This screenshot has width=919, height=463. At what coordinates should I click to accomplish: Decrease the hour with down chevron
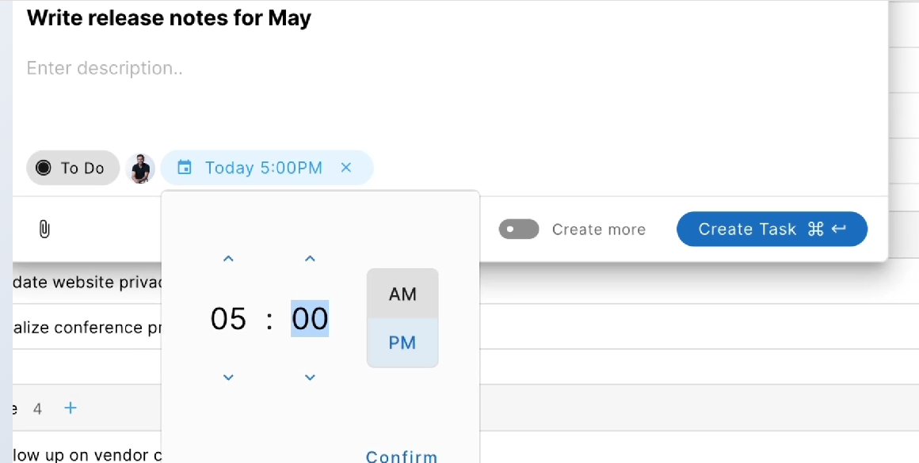coord(228,378)
